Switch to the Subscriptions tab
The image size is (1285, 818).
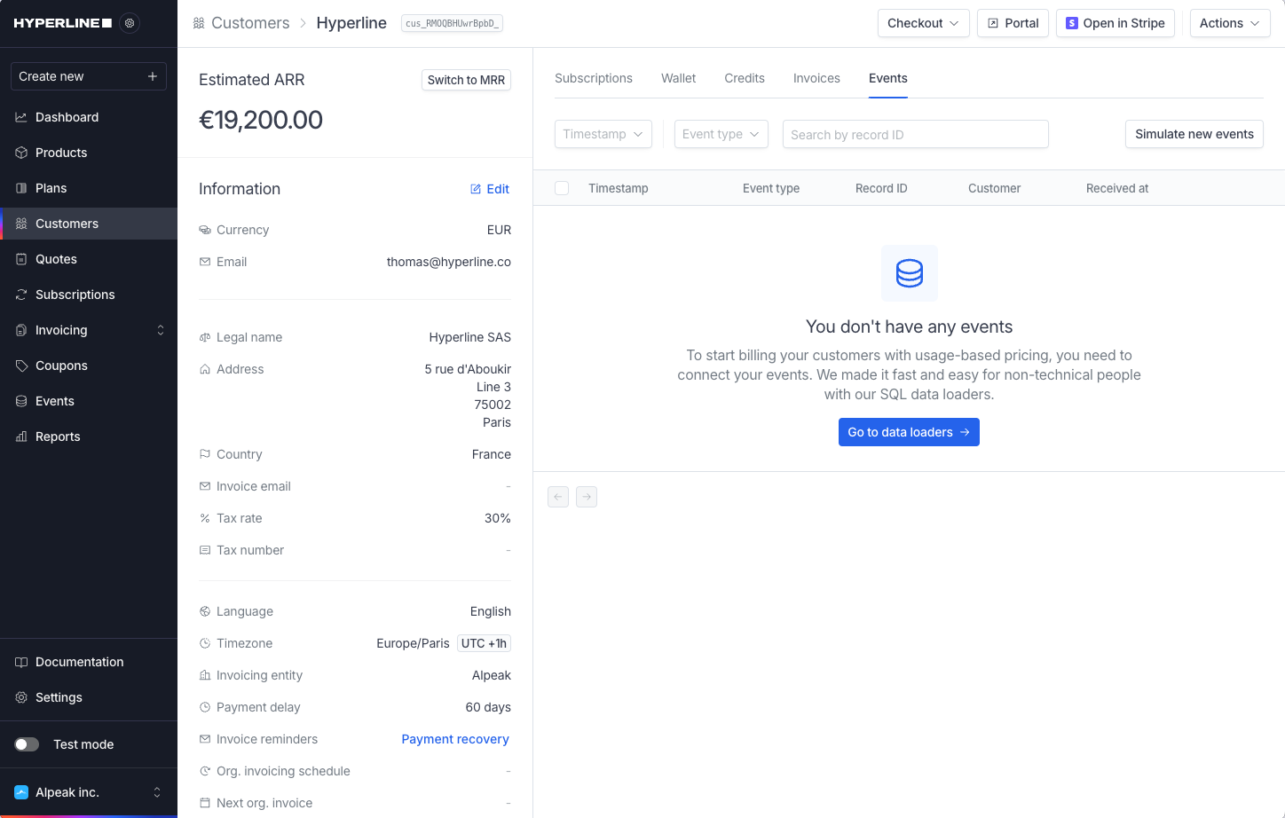click(x=594, y=78)
